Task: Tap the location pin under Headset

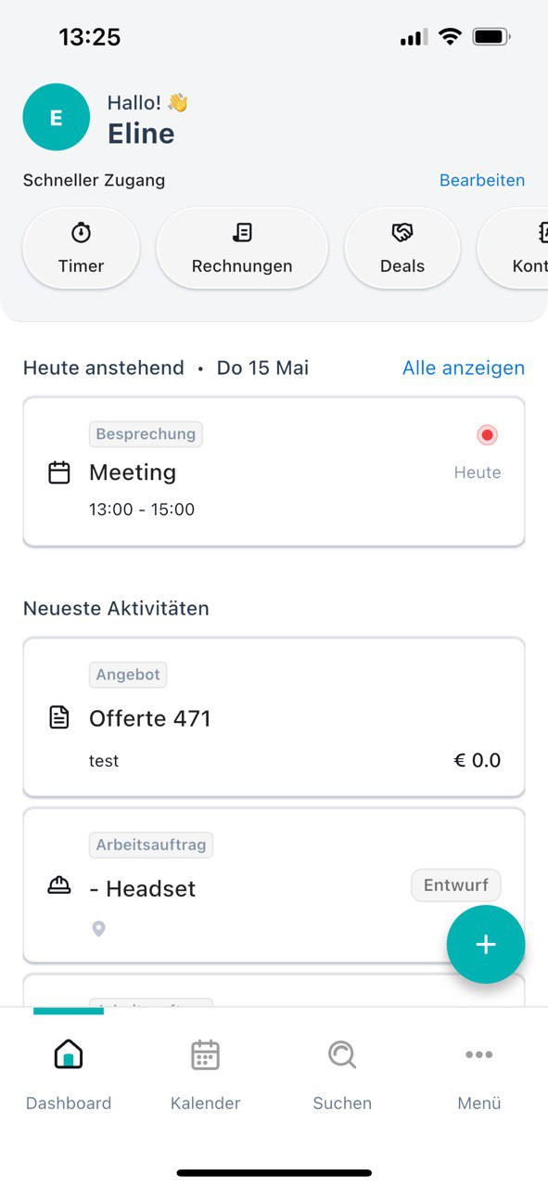Action: pos(98,928)
